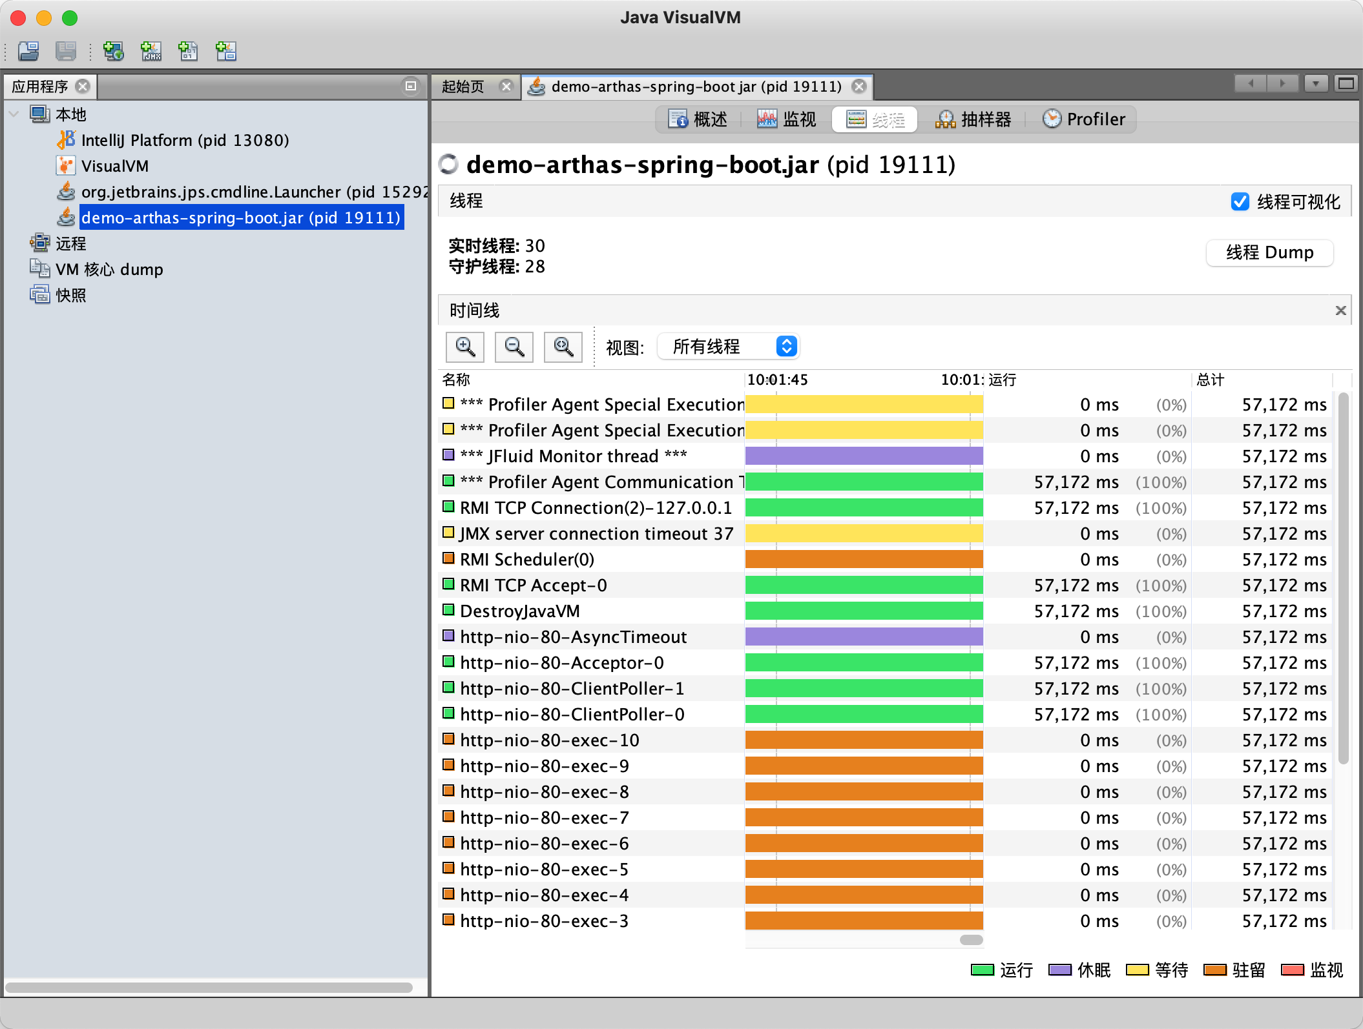Open the 抽样器 tab
This screenshot has height=1029, width=1363.
[972, 119]
